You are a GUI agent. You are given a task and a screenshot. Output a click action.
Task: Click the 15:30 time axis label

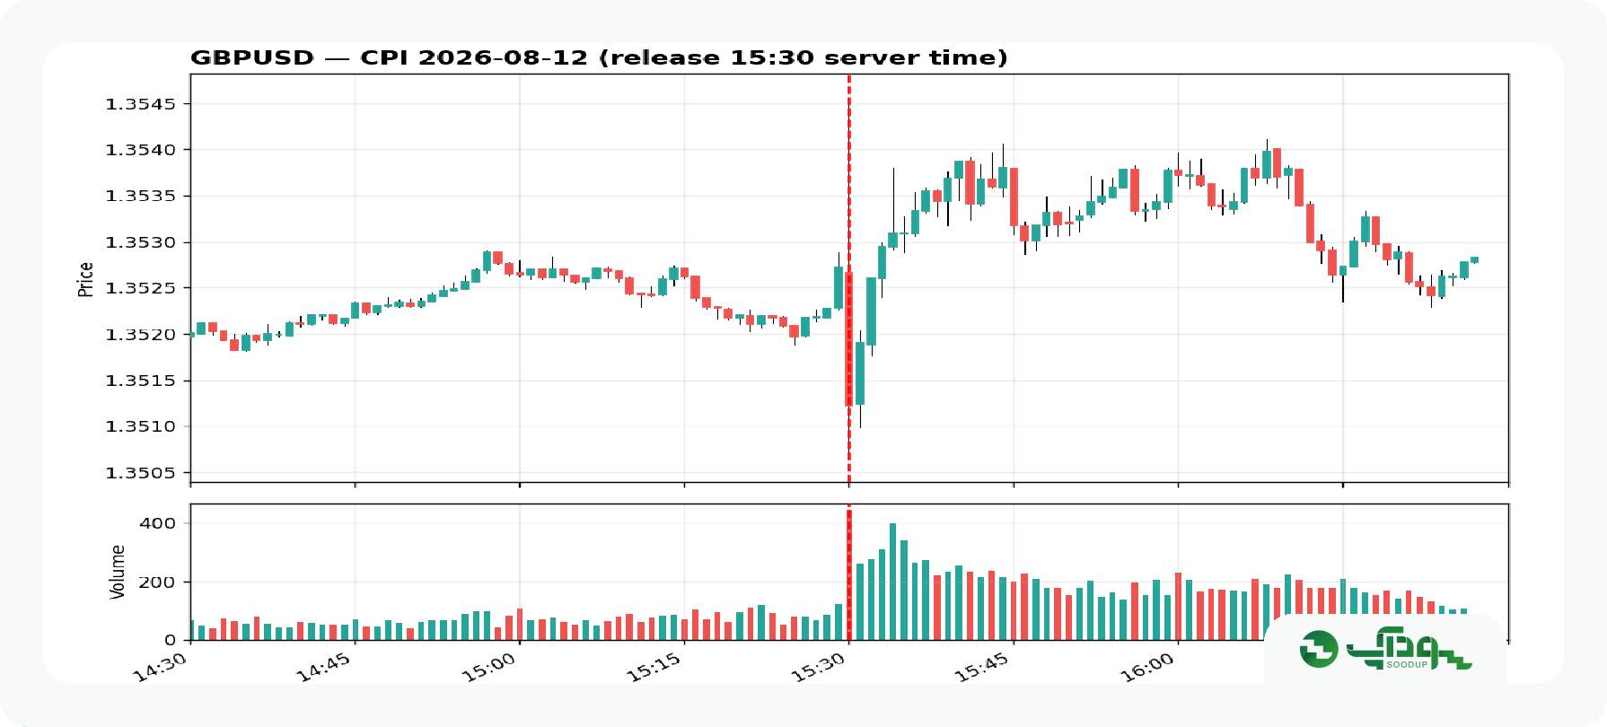pyautogui.click(x=821, y=668)
